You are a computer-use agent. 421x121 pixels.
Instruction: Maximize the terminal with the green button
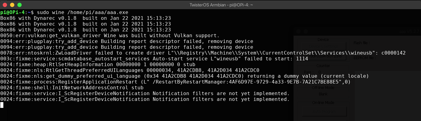20,5
